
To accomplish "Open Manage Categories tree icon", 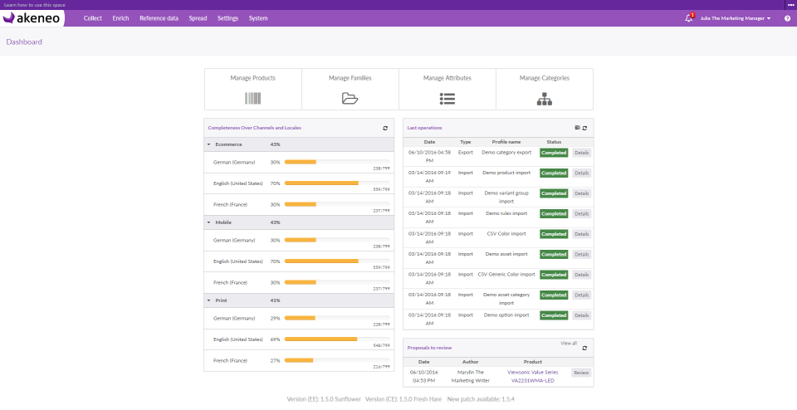I will point(544,98).
